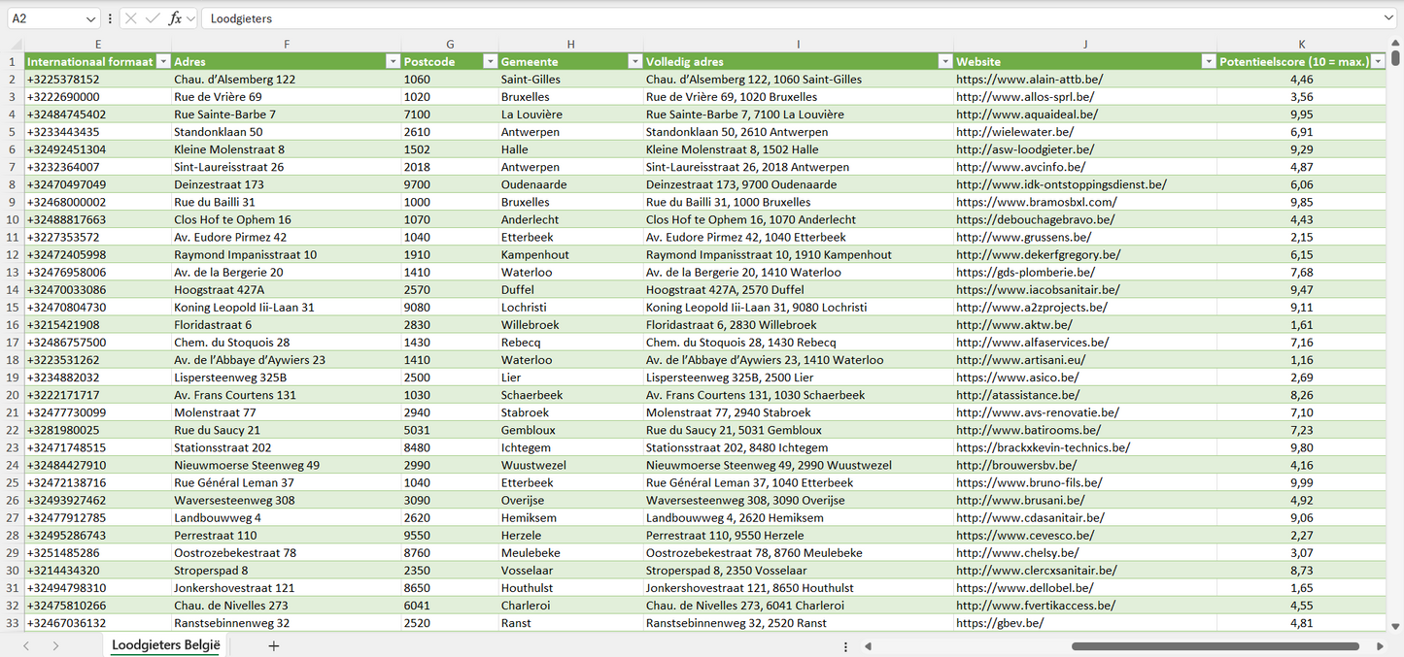Open filter dropdown for Gemeente column

[x=634, y=61]
